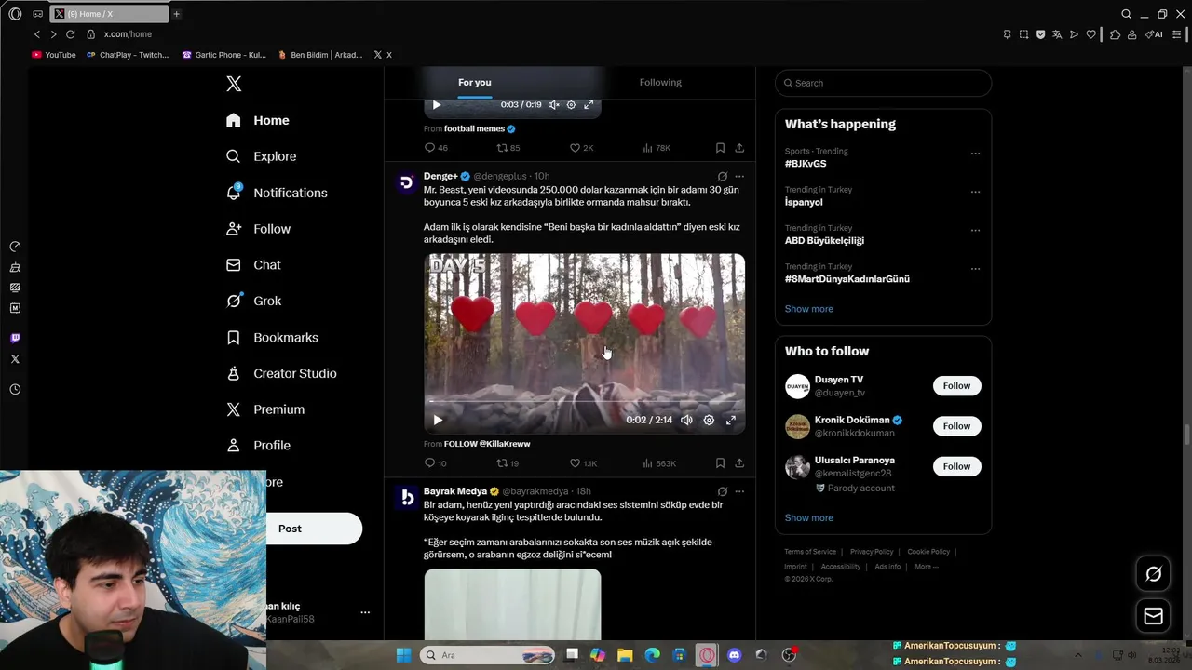Image resolution: width=1192 pixels, height=670 pixels.
Task: Open Discord from the taskbar
Action: tap(734, 655)
